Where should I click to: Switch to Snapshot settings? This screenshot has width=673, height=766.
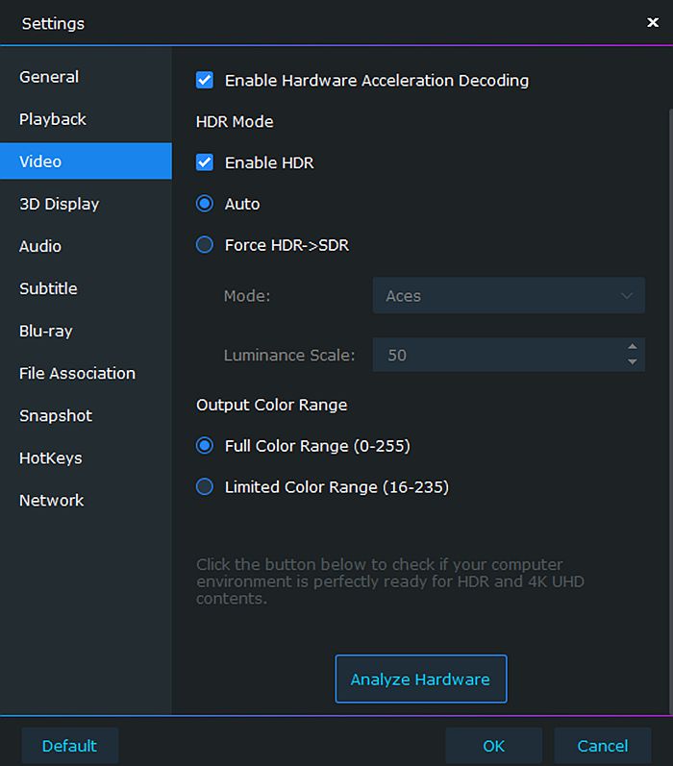[56, 416]
